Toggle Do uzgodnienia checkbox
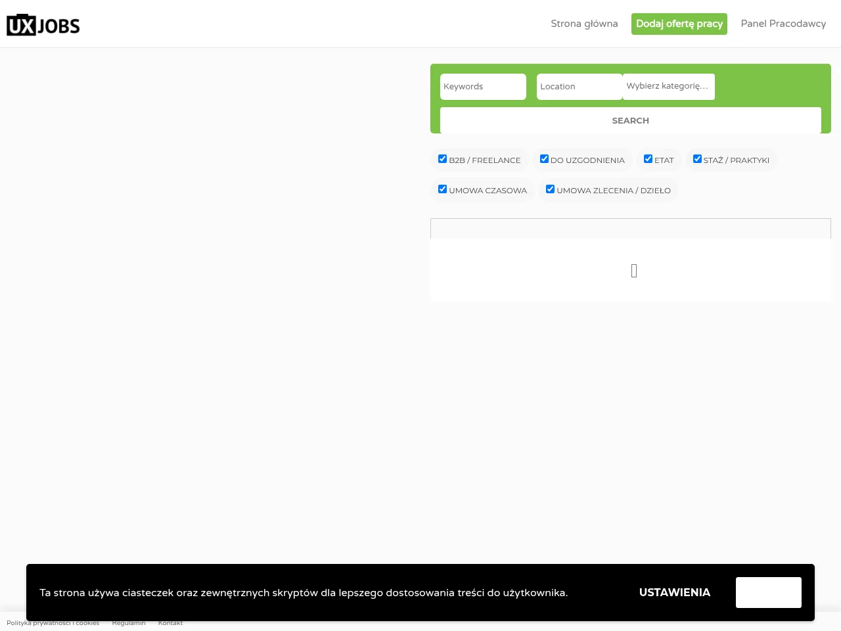 tap(544, 159)
